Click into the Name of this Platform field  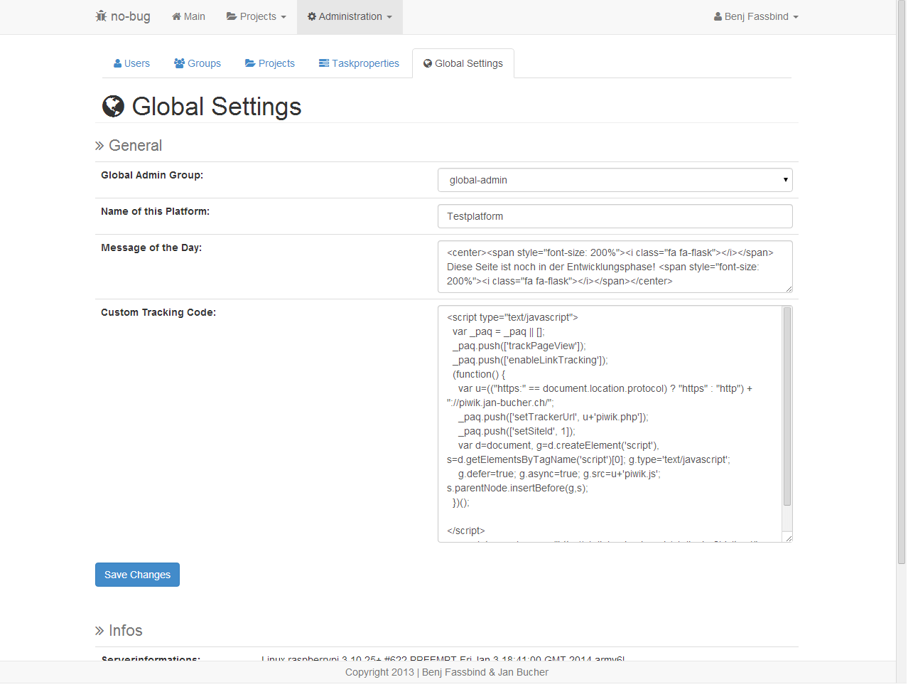pos(615,216)
